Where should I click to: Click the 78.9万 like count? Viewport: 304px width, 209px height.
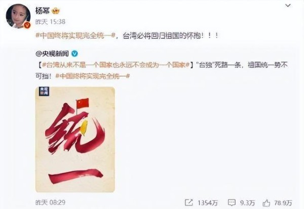pos(283,203)
